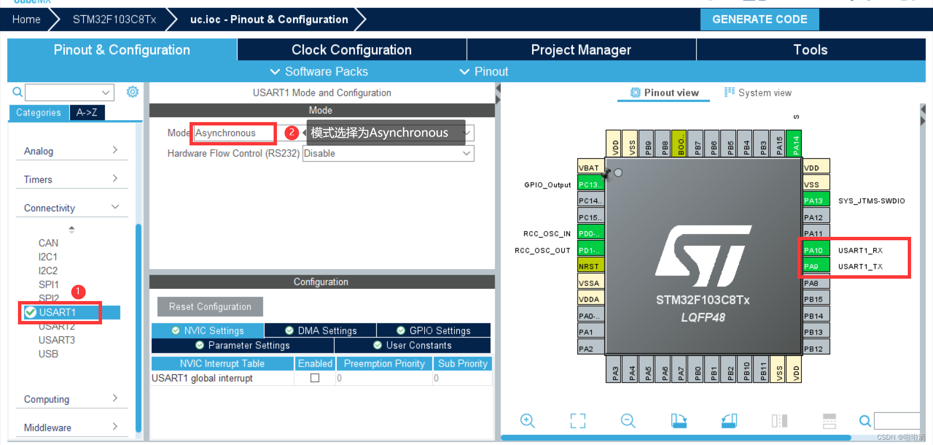Screen dimensions: 933x445
Task: Click the pinout horizontal scrollbar
Action: 675,438
